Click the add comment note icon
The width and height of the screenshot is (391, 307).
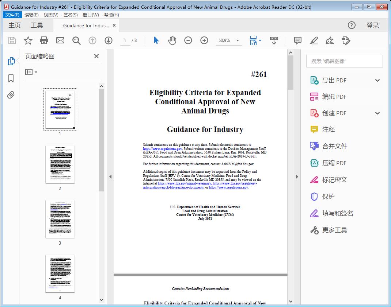pos(298,40)
